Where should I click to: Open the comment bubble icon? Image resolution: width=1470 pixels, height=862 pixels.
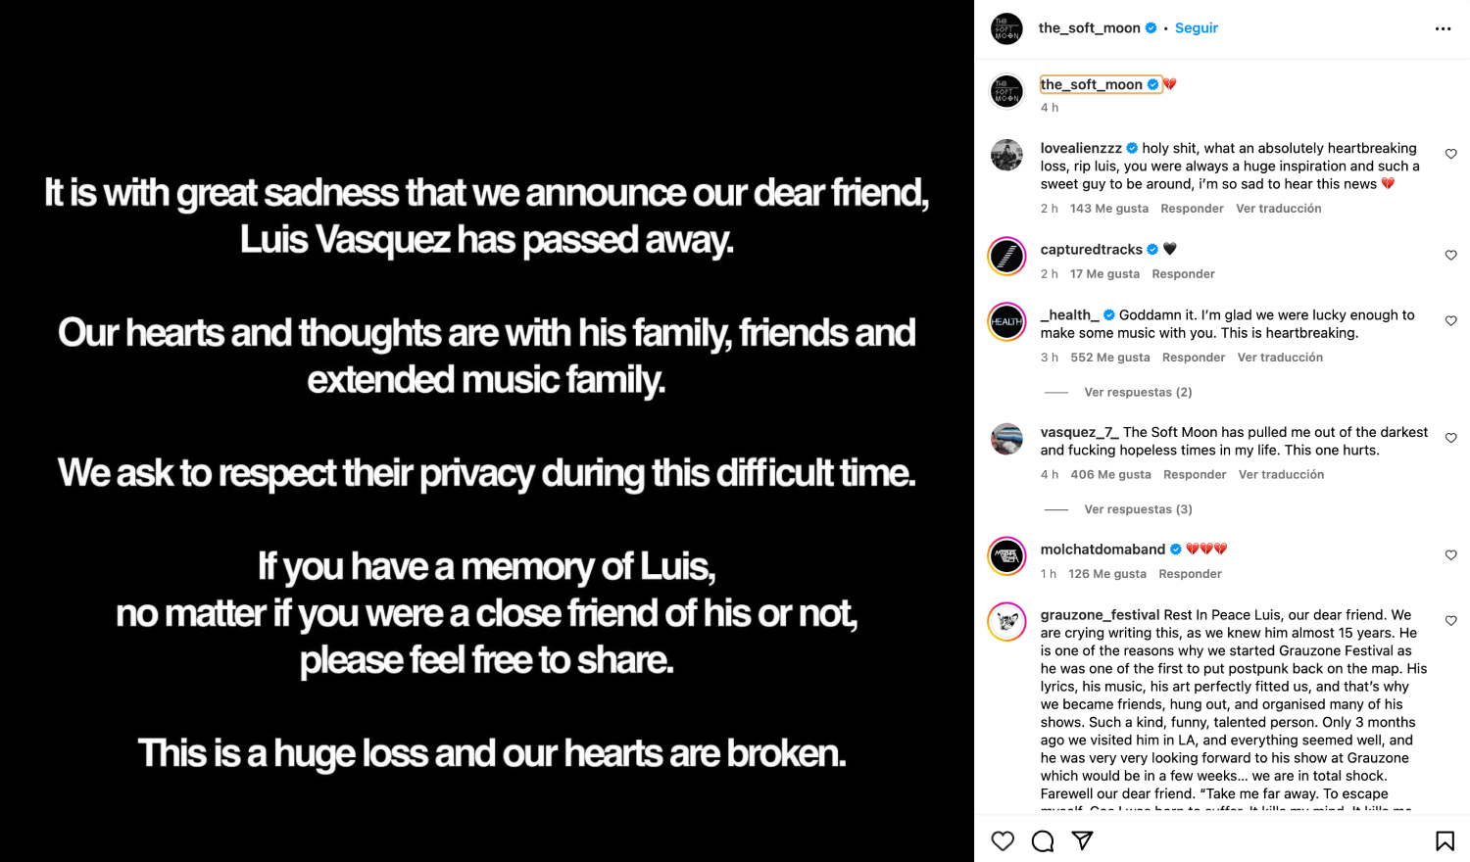click(x=1043, y=840)
